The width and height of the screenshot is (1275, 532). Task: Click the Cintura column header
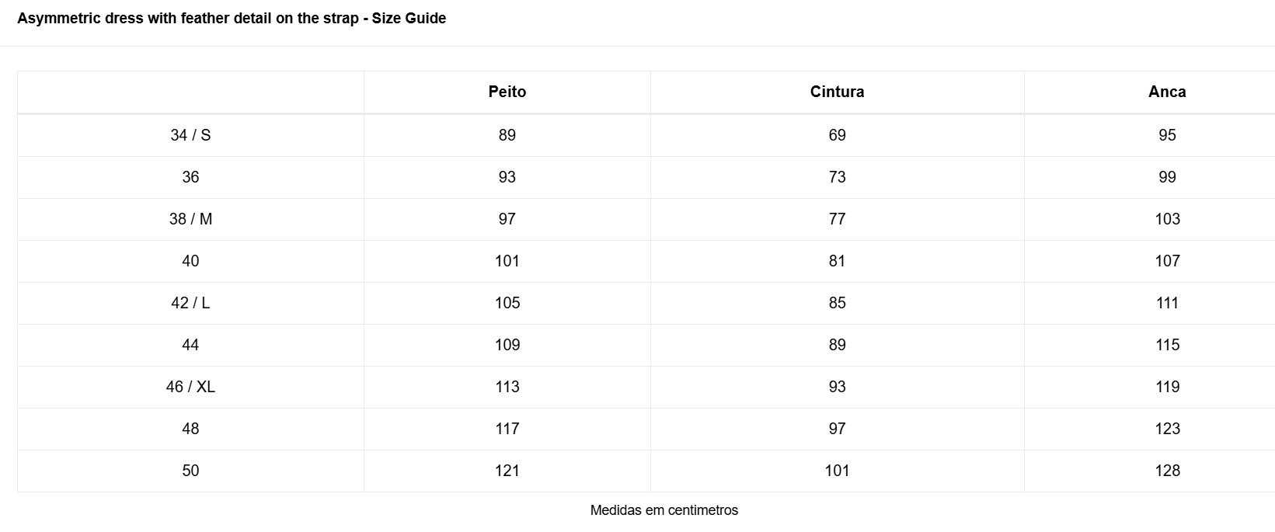tap(837, 92)
